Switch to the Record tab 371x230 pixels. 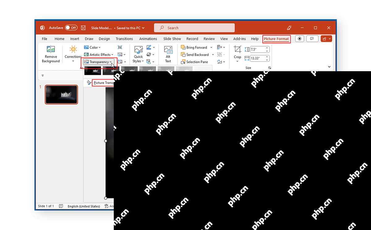[192, 39]
